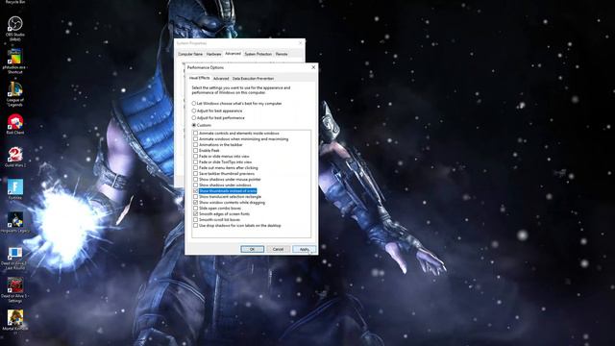Select 'Adjust for best appearance' radio option
615x346 pixels.
194,111
